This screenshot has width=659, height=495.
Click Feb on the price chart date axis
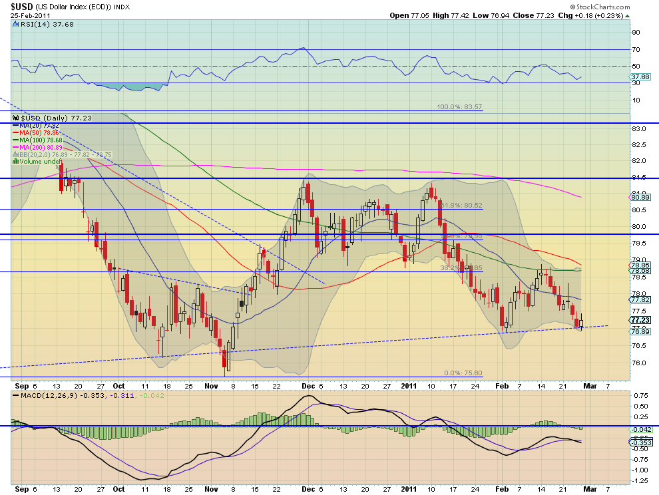point(502,386)
